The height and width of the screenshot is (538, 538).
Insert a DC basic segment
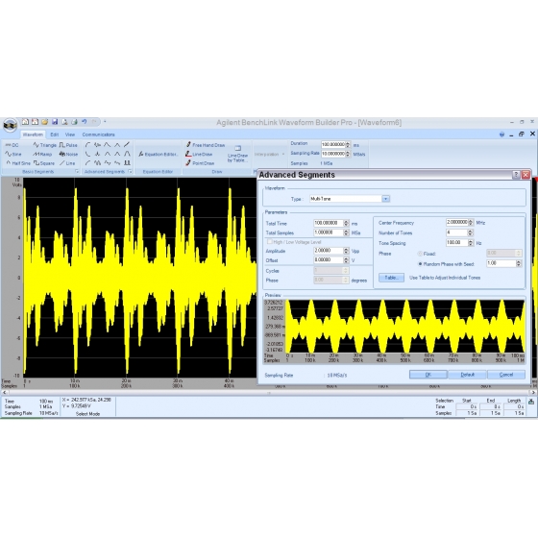12,145
